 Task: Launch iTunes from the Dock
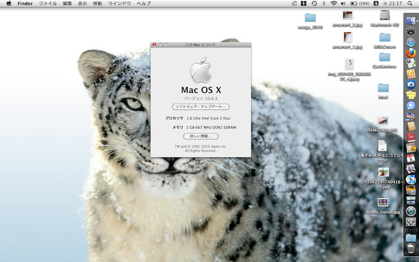click(x=411, y=179)
